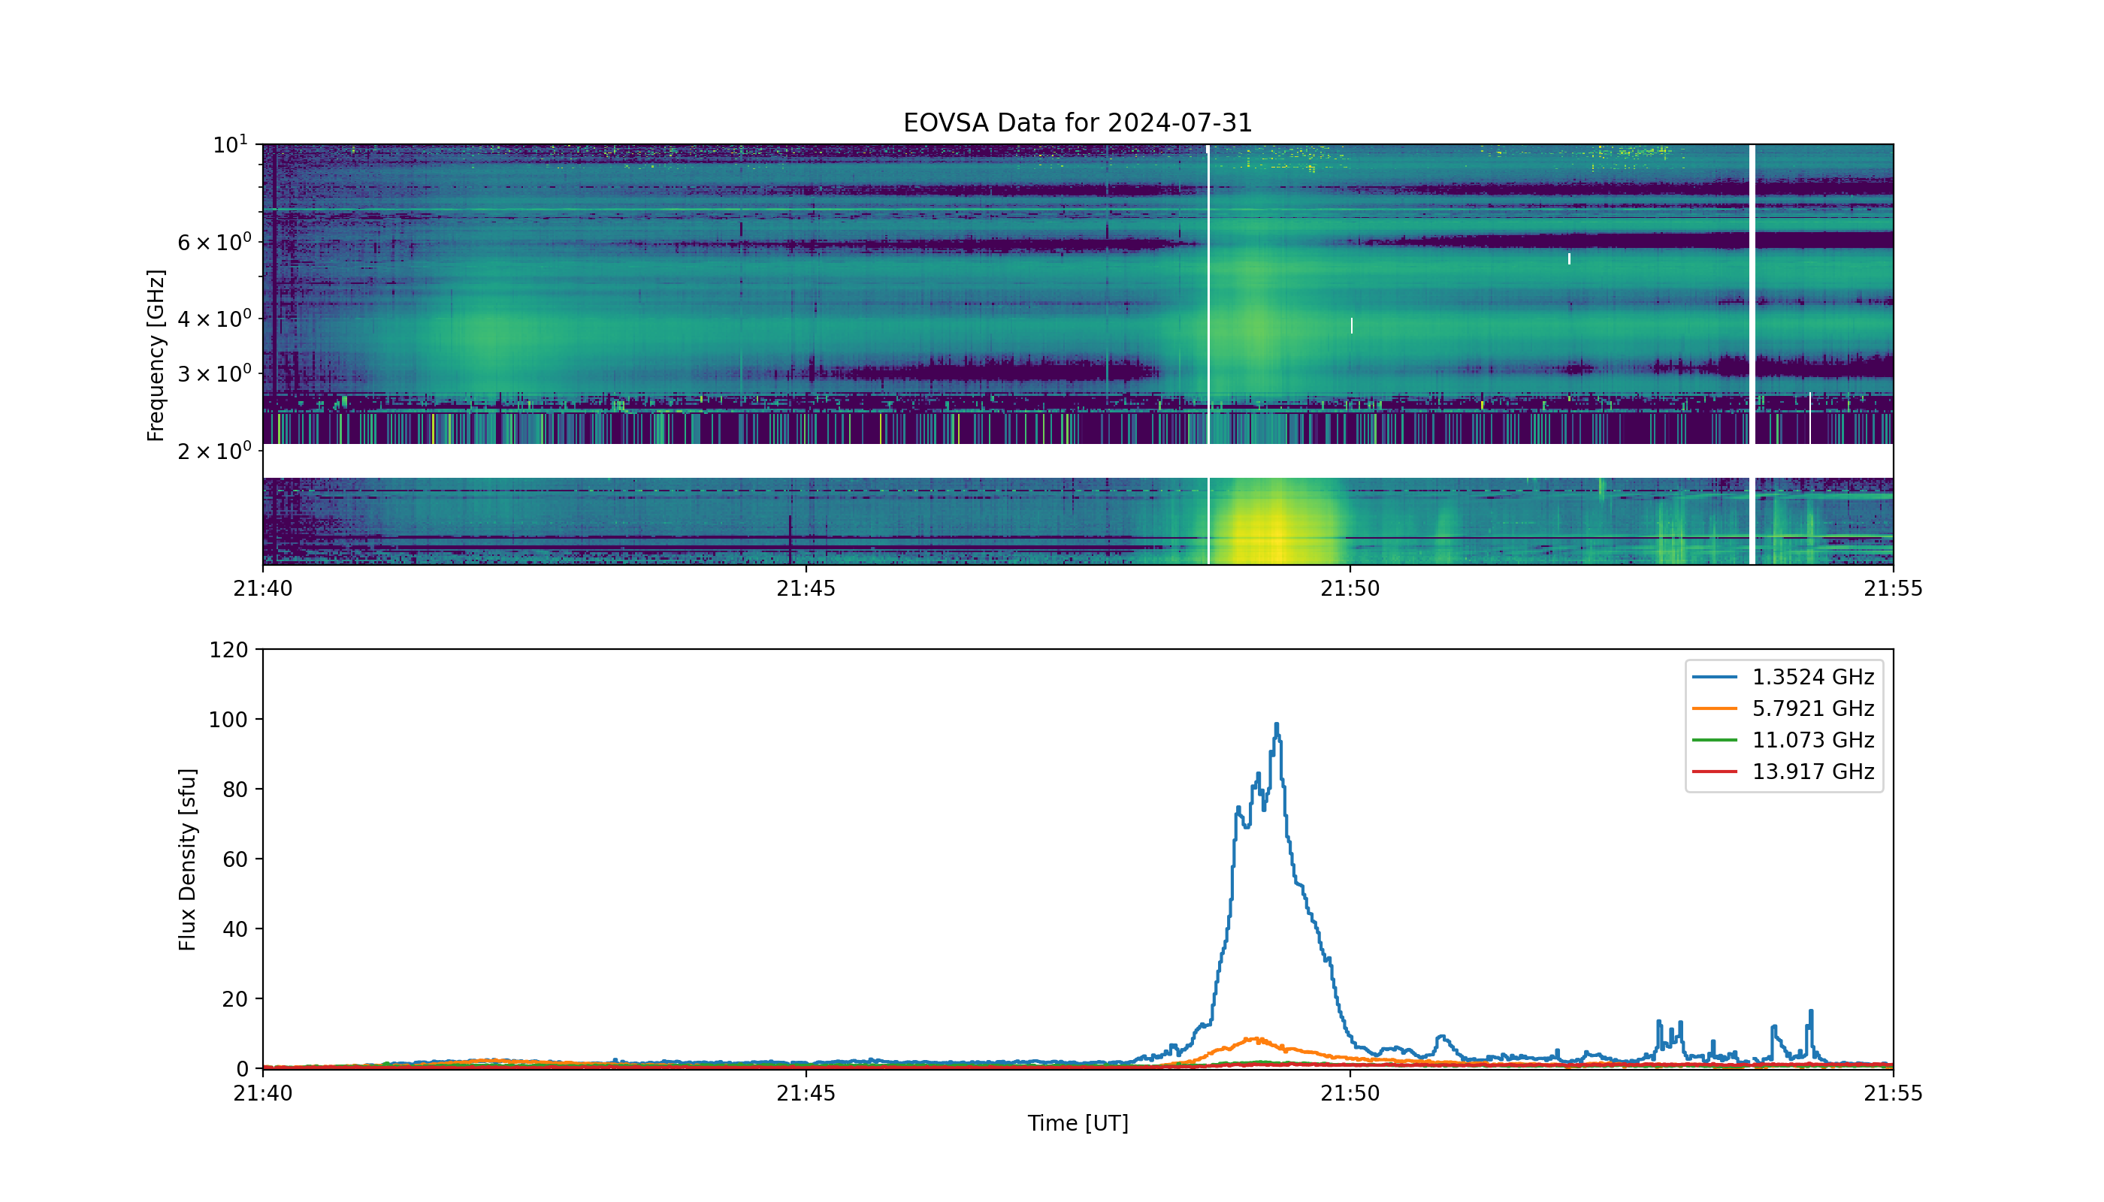The width and height of the screenshot is (2104, 1202).
Task: Click the red 13.917 GHz legend line
Action: pos(1714,771)
